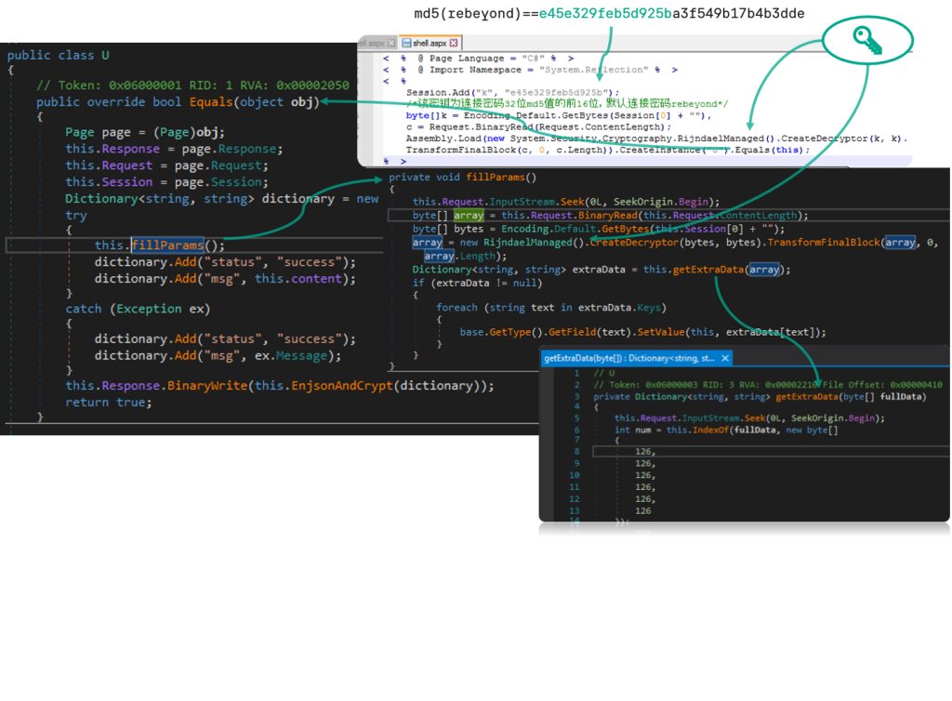
Task: Switch to the active shell.aspx tab
Action: 430,43
